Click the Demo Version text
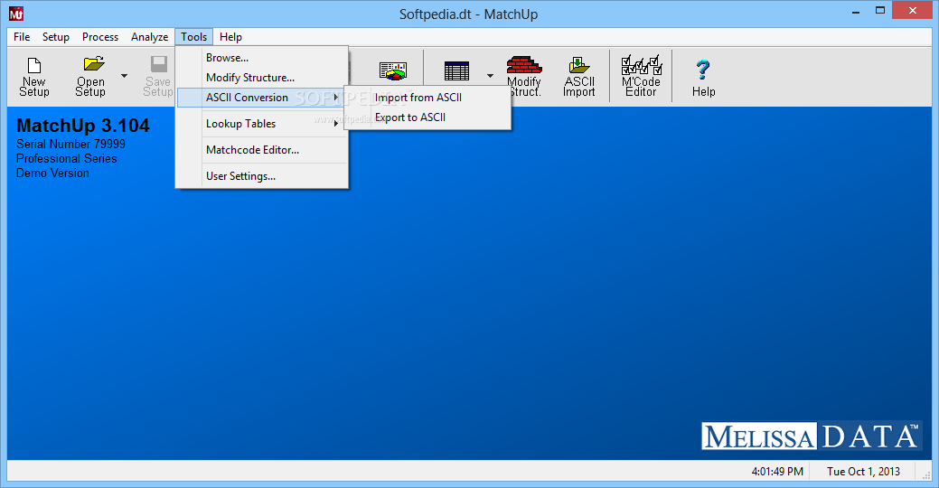The height and width of the screenshot is (488, 939). click(52, 173)
